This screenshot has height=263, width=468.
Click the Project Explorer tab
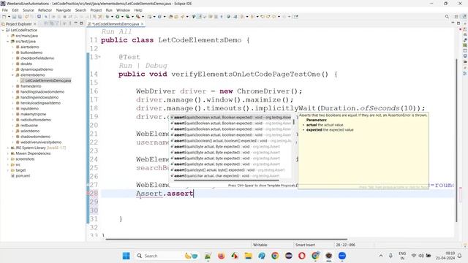pyautogui.click(x=18, y=24)
